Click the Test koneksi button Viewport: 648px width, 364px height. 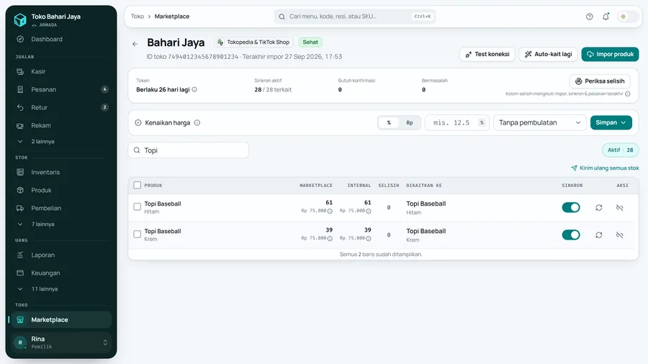click(487, 54)
